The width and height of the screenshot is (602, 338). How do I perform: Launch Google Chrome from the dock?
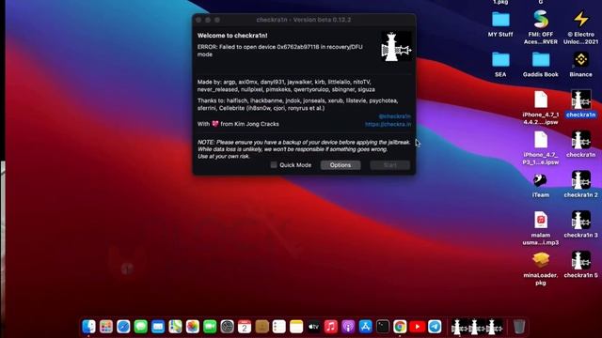[x=400, y=327]
